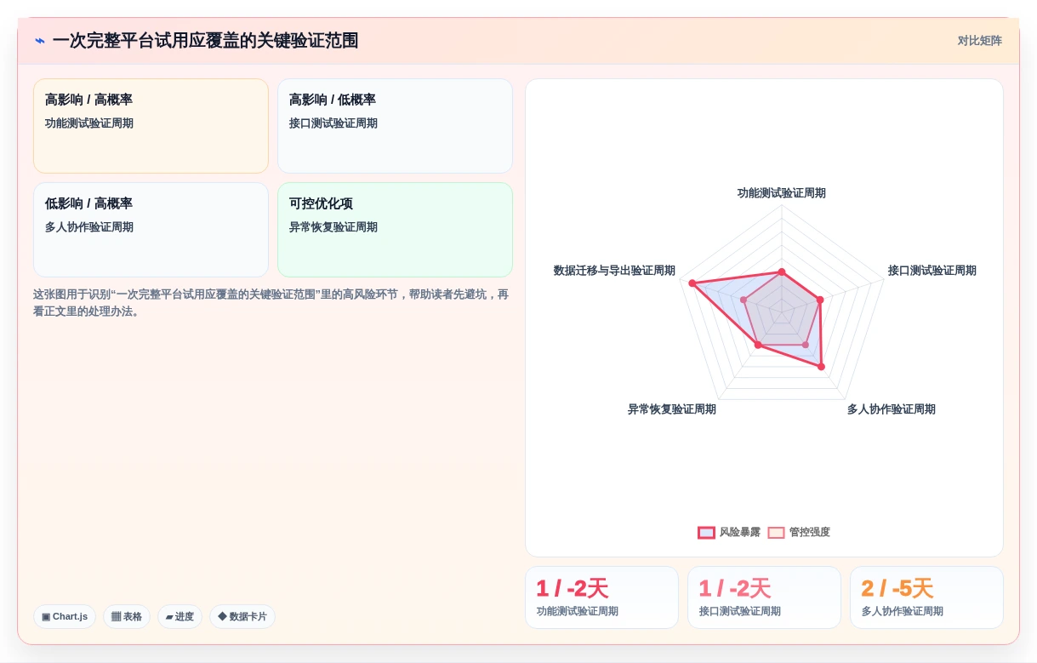Viewport: 1037px width, 663px height.
Task: Click the 表格 tag chip
Action: pyautogui.click(x=127, y=617)
